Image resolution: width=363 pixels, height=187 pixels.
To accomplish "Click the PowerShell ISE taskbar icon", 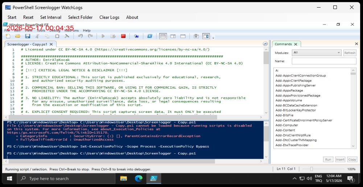I will [153, 178].
